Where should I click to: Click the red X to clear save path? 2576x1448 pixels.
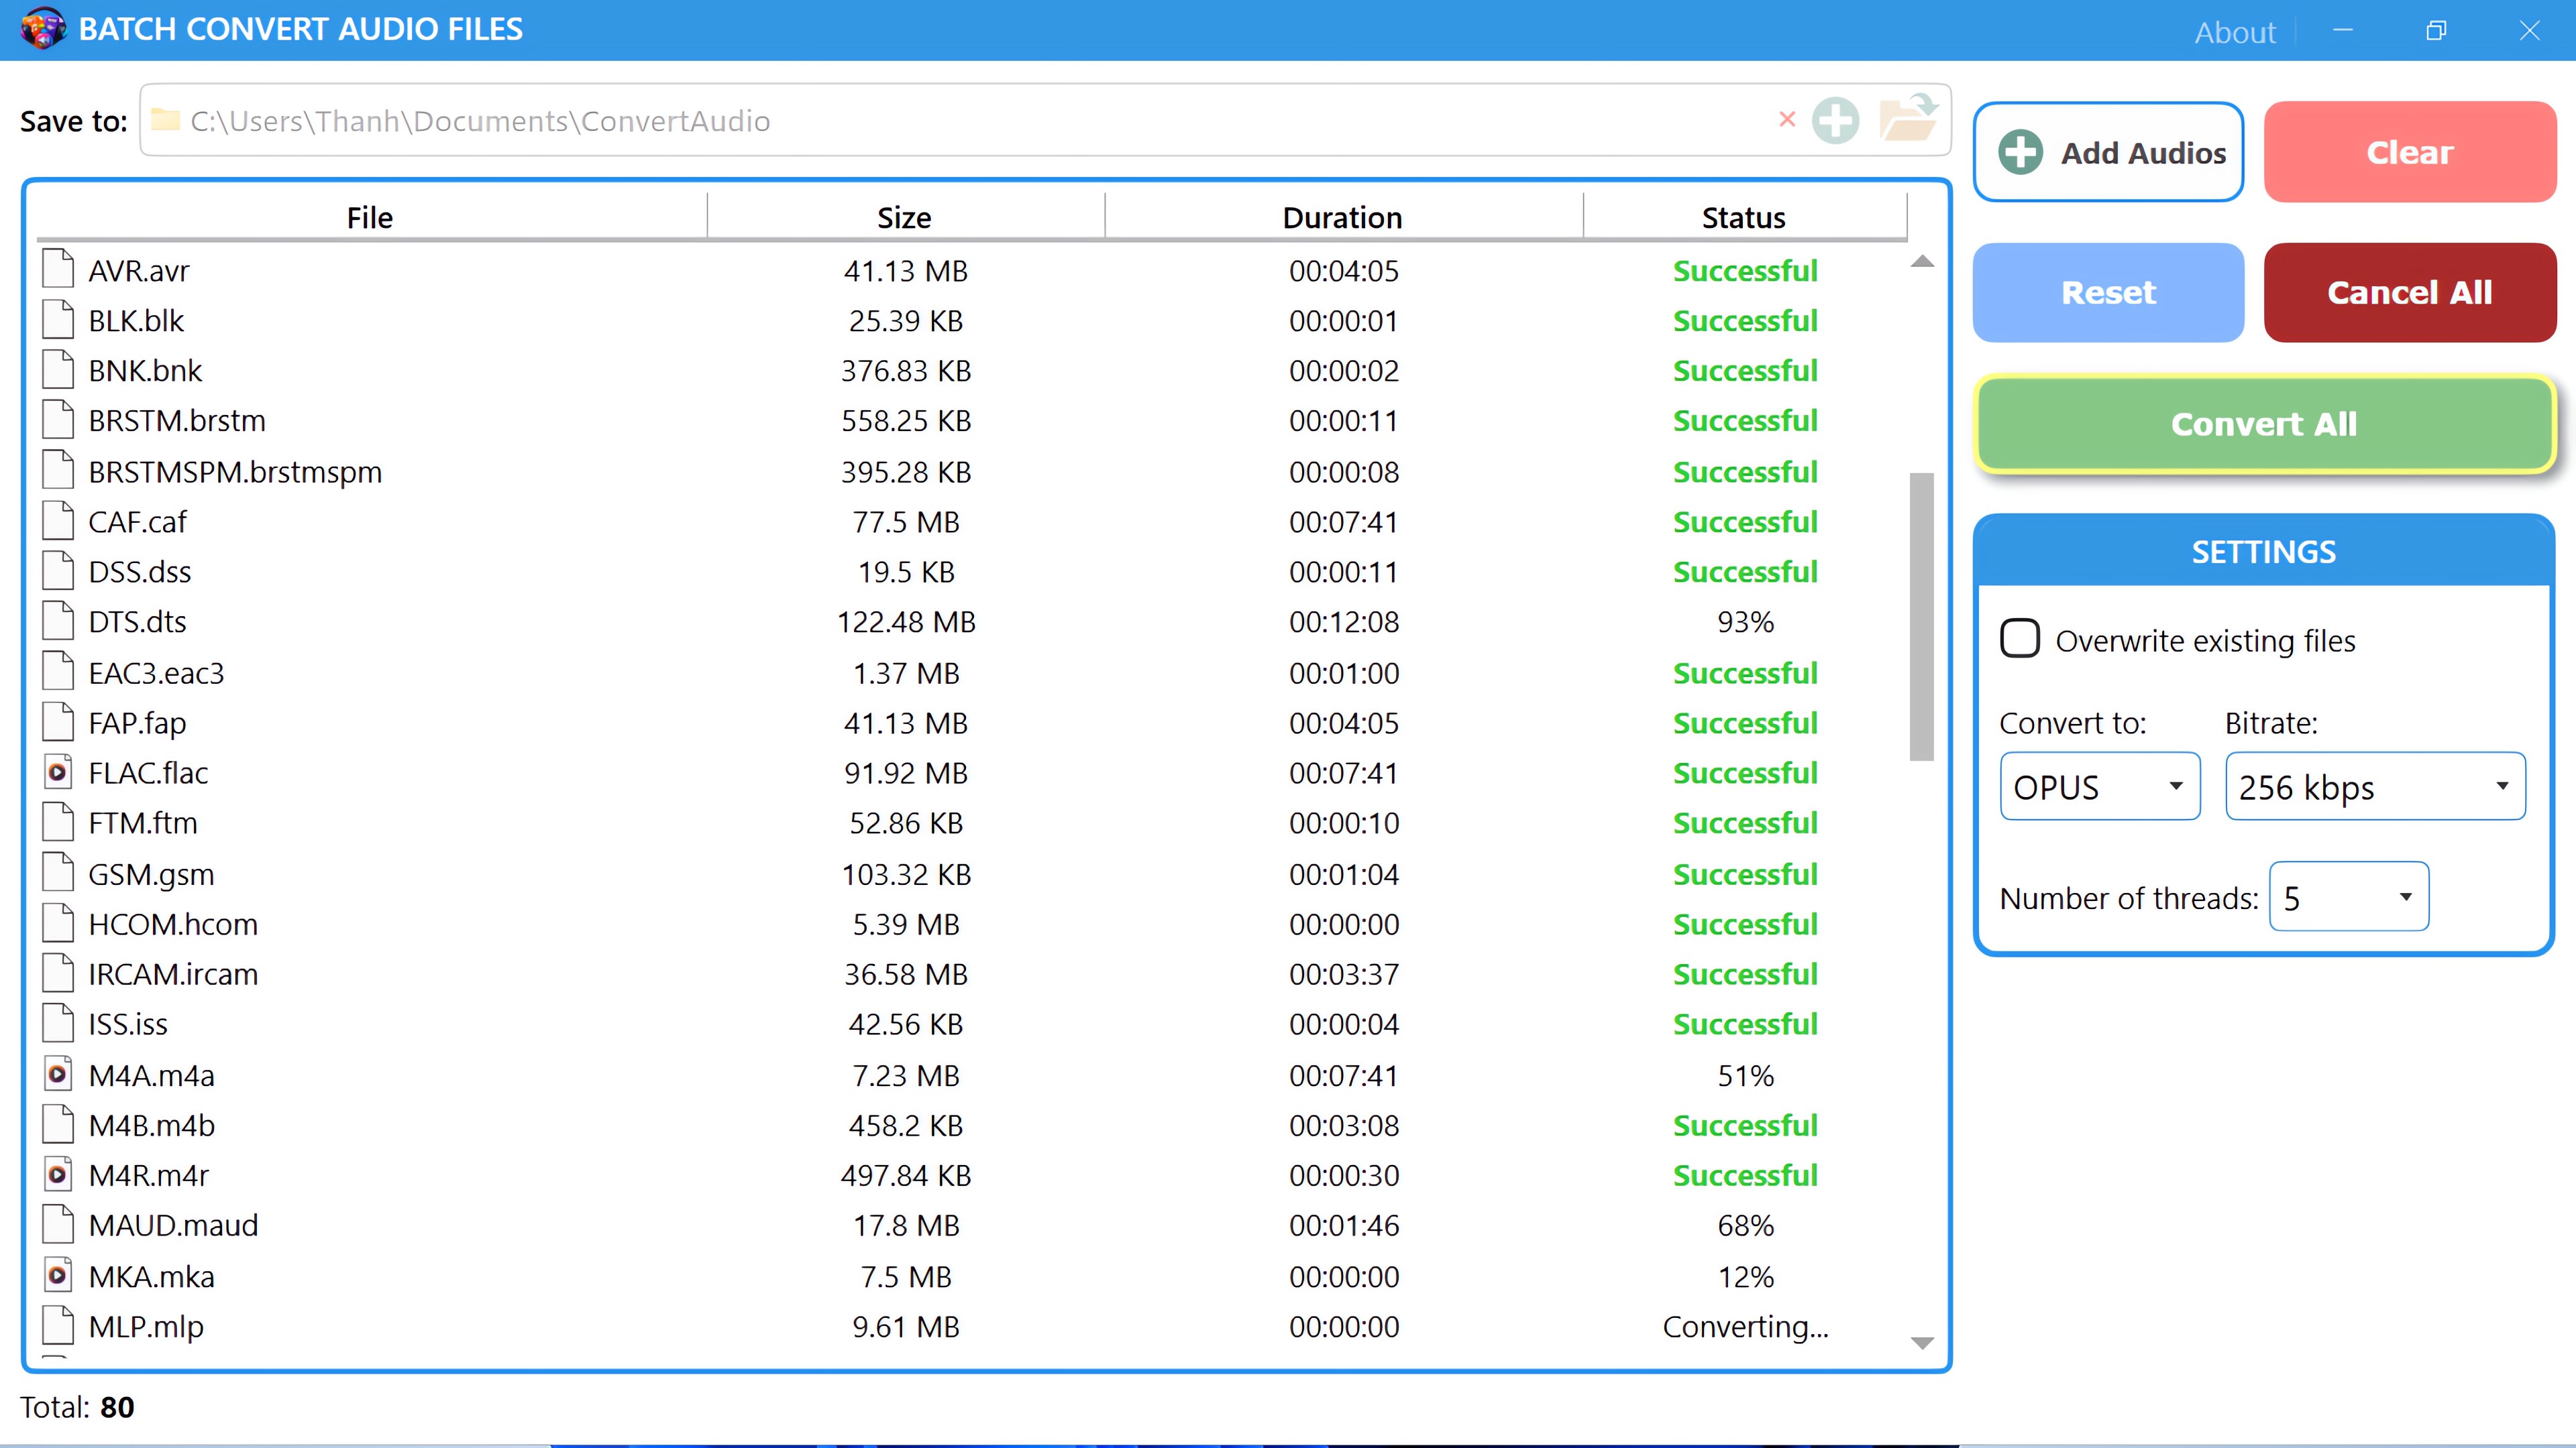1787,120
